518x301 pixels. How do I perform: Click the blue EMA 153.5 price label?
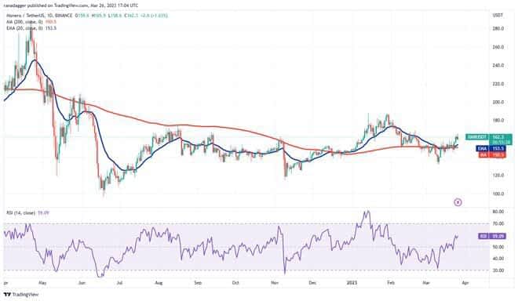tap(491, 149)
